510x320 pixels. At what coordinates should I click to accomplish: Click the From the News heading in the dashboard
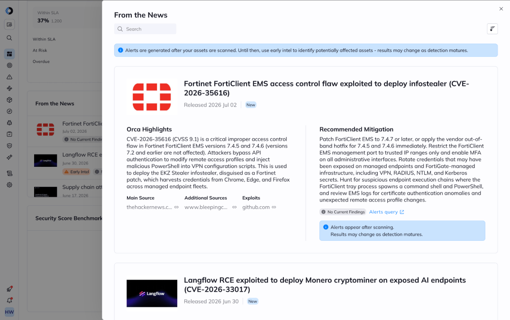point(55,103)
